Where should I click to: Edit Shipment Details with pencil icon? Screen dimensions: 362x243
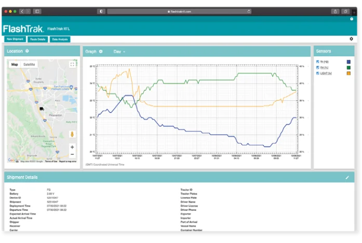(x=347, y=178)
